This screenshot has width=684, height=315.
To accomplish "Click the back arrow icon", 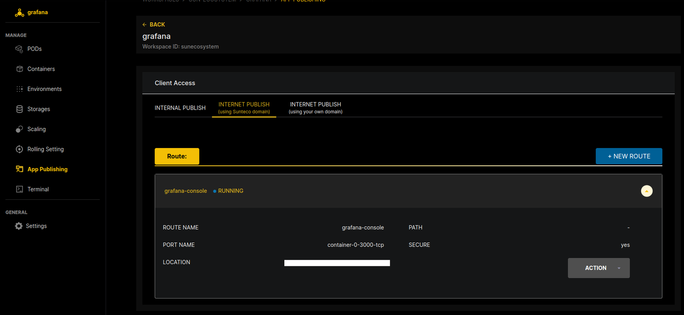I will pos(144,25).
